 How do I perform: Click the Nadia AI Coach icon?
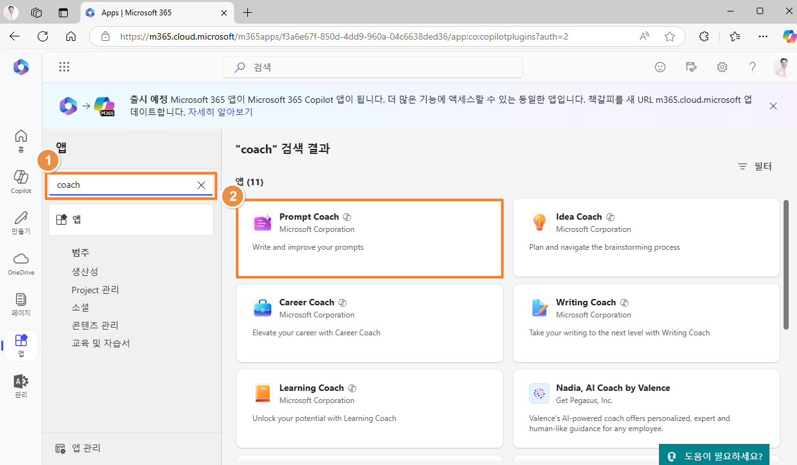[539, 393]
